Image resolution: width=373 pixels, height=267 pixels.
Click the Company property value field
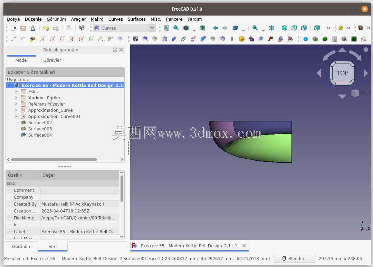80,197
